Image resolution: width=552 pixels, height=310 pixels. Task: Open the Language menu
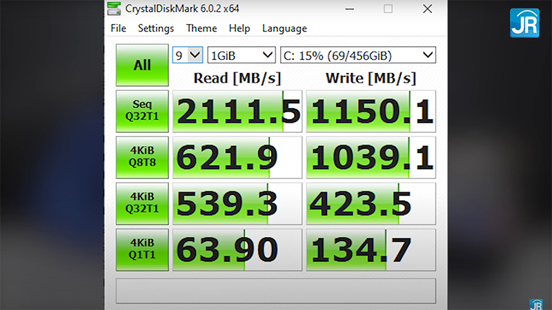284,28
